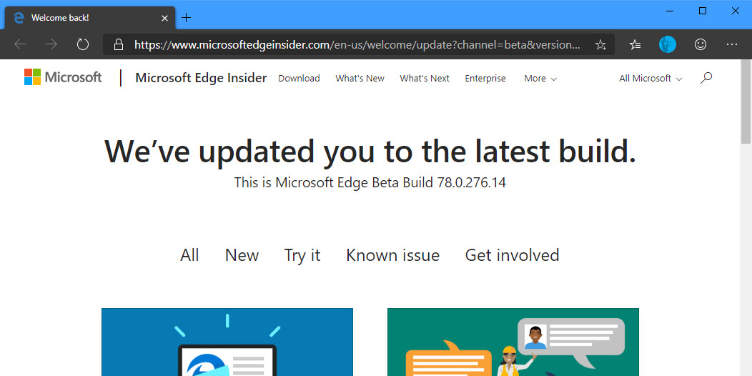
Task: Open the user profile avatar
Action: click(667, 44)
